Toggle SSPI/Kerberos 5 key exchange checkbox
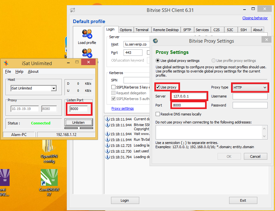This screenshot has height=211, width=275. click(114, 87)
